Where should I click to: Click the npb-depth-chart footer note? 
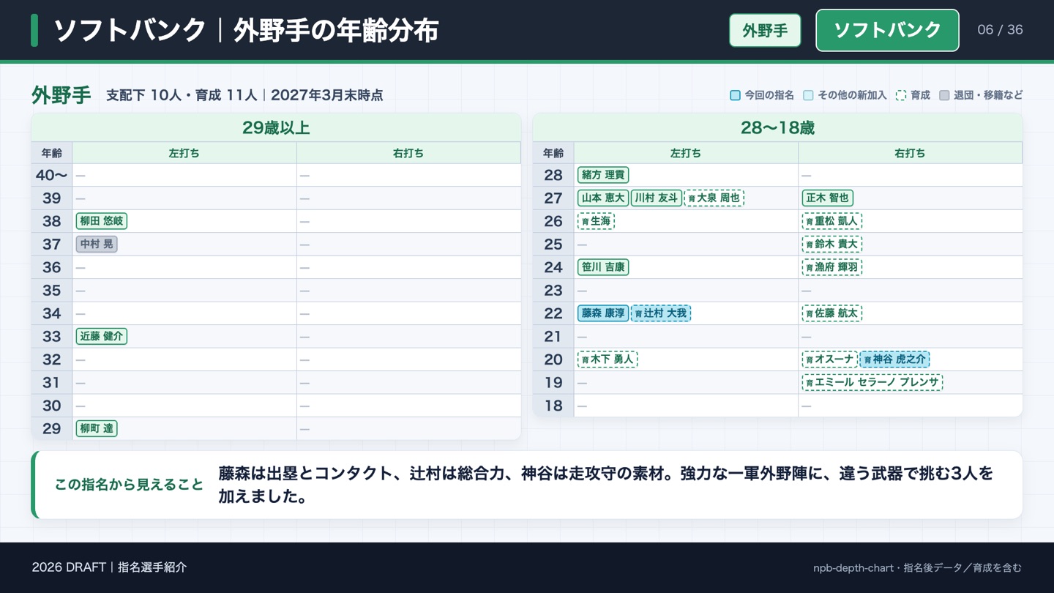(x=917, y=568)
